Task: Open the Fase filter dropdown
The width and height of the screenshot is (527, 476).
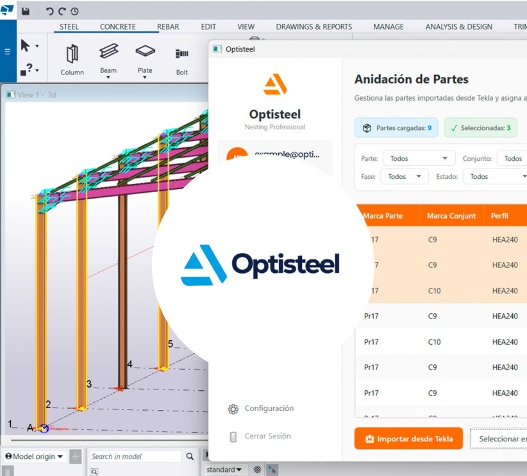Action: (x=405, y=176)
